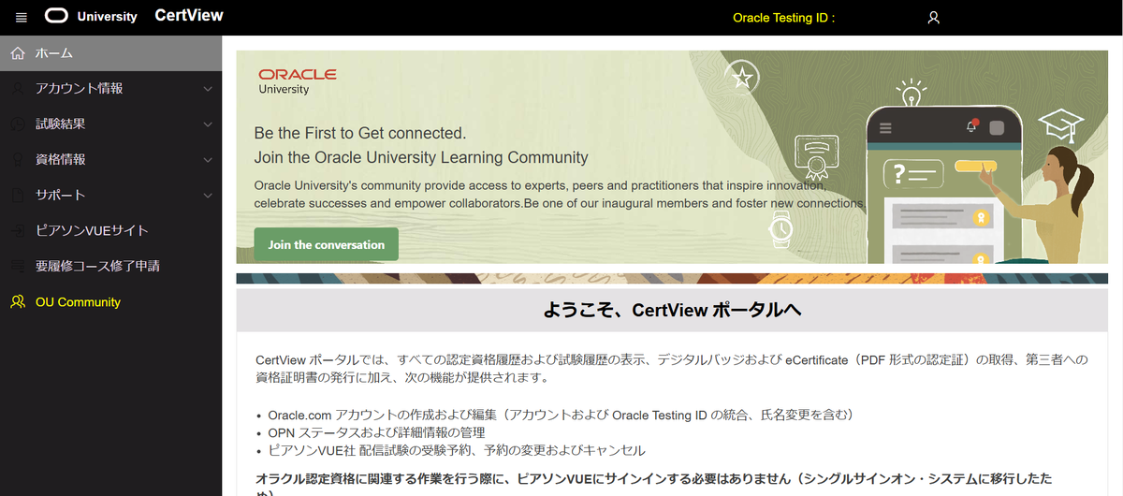
Task: Click the CertView title in header
Action: click(189, 16)
